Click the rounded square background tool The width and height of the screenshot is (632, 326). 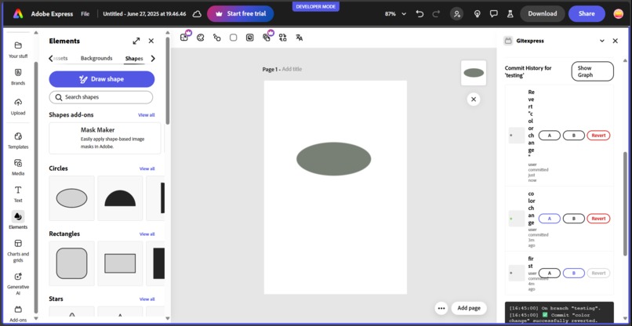click(x=234, y=38)
